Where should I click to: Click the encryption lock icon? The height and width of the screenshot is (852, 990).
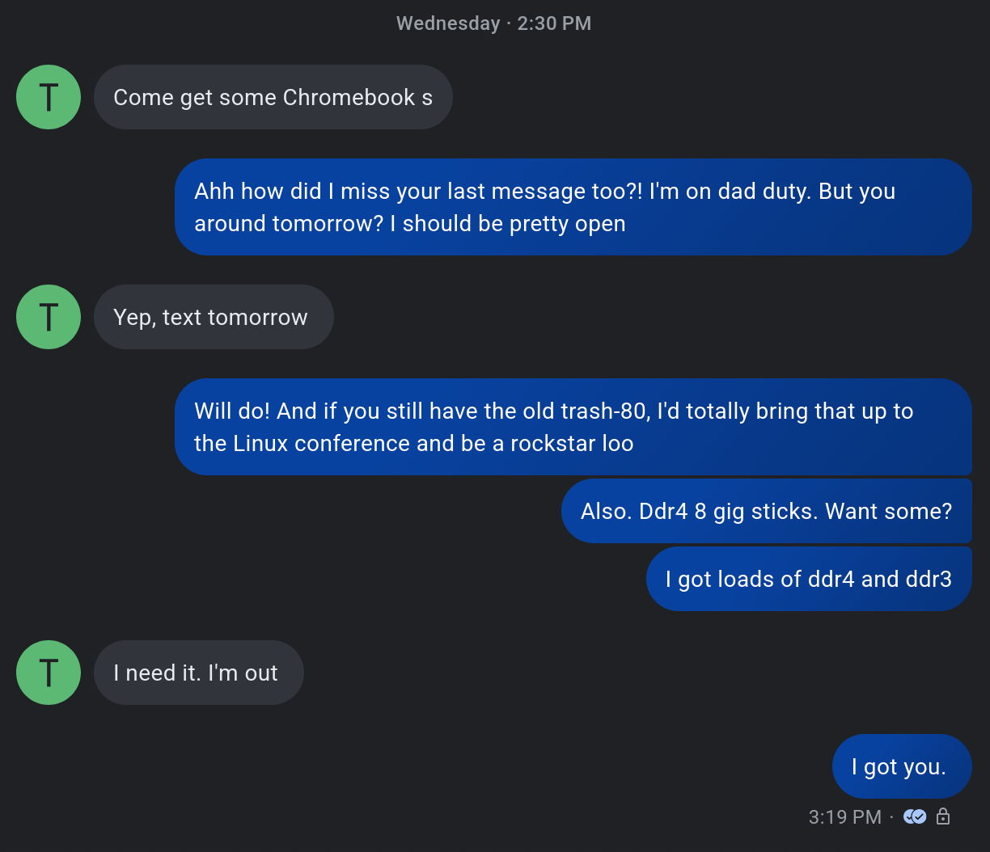(942, 816)
